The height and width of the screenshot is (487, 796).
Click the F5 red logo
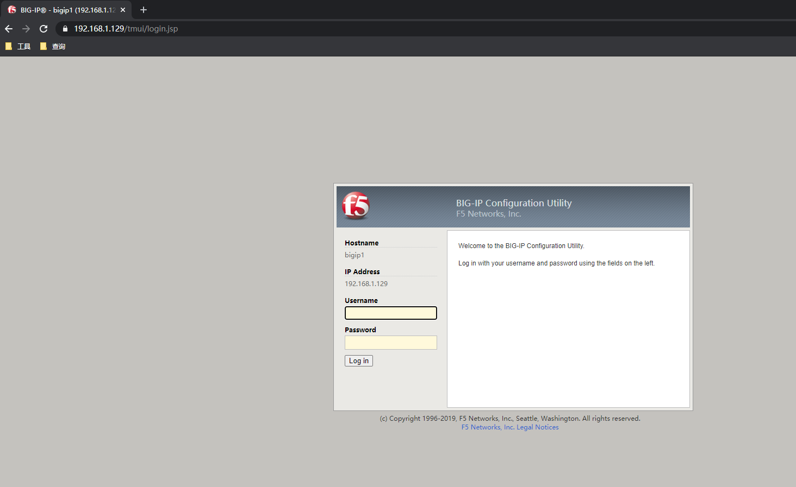[x=356, y=206]
